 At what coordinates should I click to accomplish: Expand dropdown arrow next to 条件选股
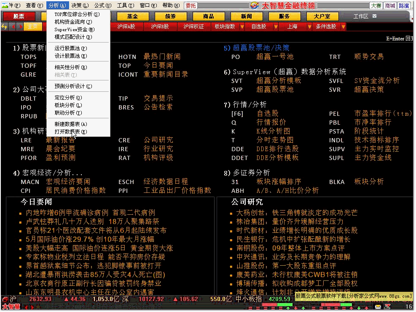(x=344, y=27)
